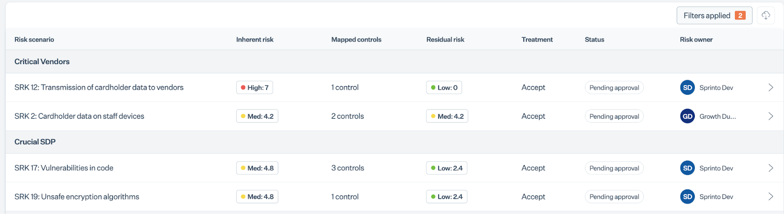
Task: Open the Filters applied button
Action: pos(714,16)
